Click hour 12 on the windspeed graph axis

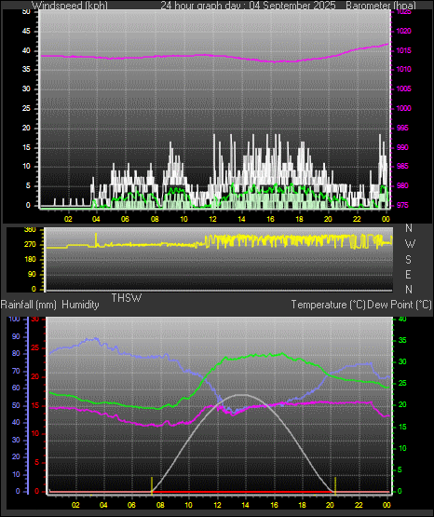coord(212,219)
